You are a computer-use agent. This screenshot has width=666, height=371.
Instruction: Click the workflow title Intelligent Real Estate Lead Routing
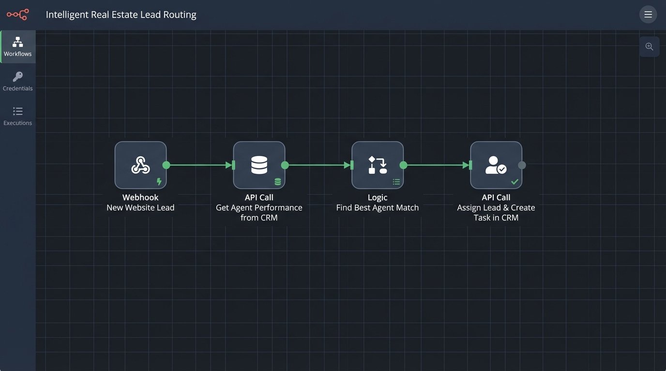click(121, 14)
